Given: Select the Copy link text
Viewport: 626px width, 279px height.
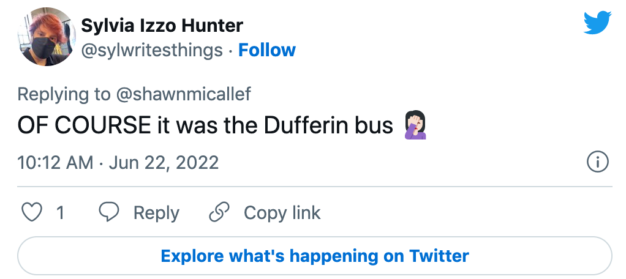Looking at the screenshot, I should coord(282,212).
